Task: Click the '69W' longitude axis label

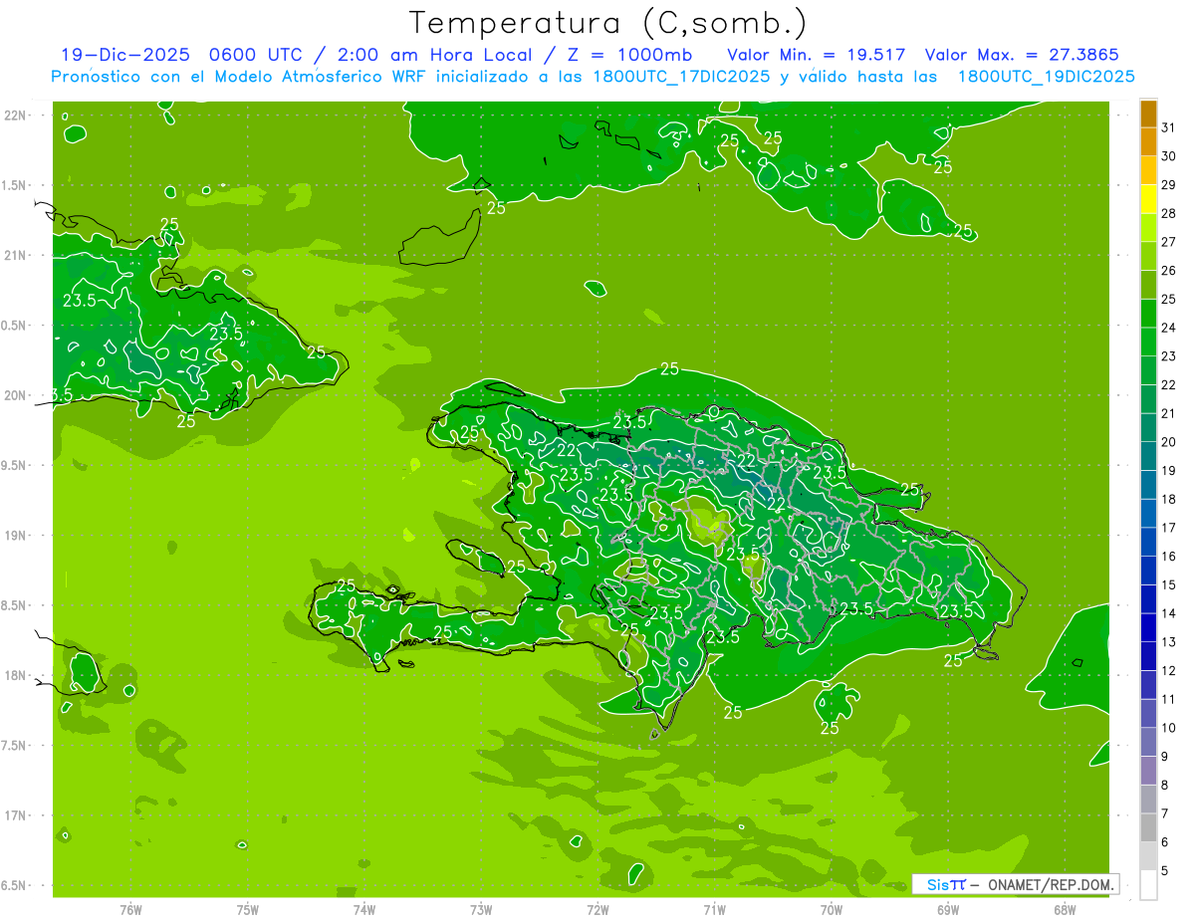Action: click(x=948, y=909)
